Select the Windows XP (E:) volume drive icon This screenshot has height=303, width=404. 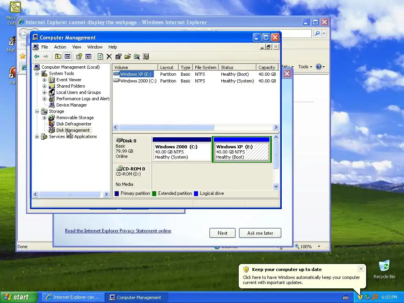tap(116, 74)
